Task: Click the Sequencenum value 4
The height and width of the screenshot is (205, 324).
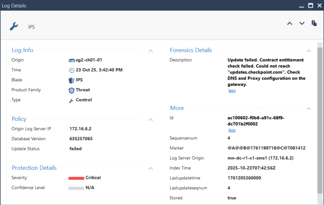Action: click(x=229, y=138)
